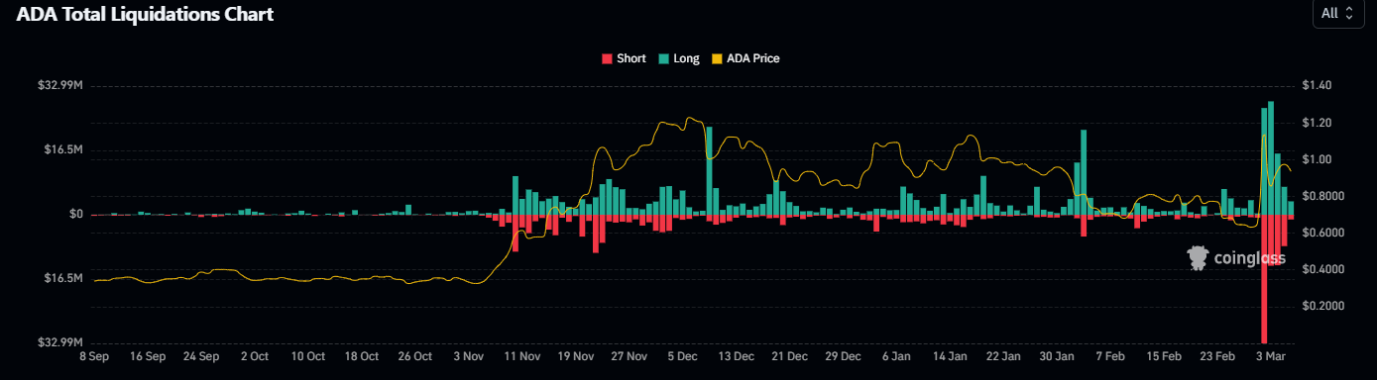Click the 16 Sep date label
This screenshot has height=380, width=1377.
[148, 355]
